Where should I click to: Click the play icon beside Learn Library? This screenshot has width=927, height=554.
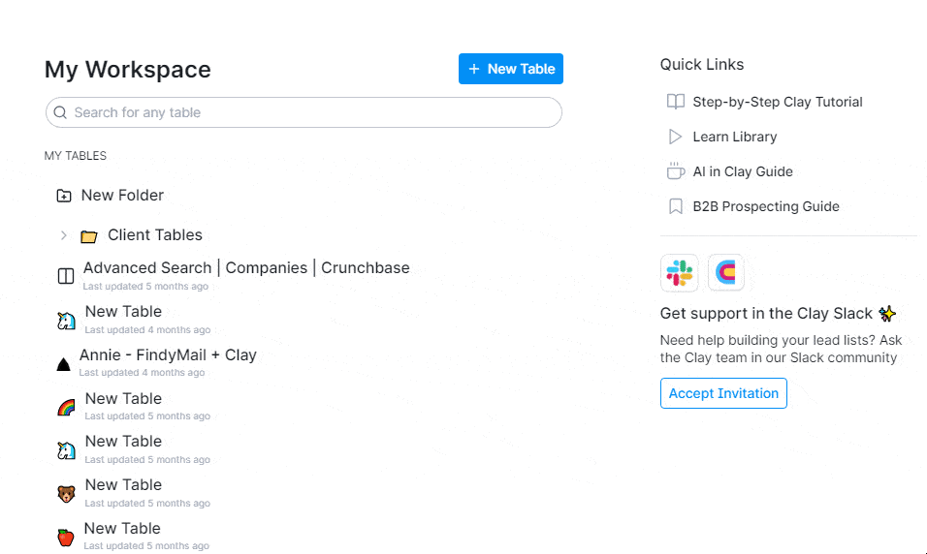[675, 137]
